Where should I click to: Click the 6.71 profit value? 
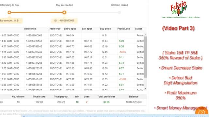[121, 74]
